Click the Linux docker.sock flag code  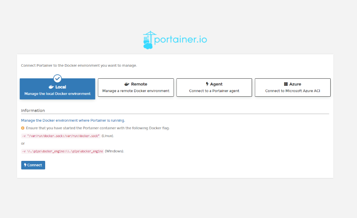61,136
